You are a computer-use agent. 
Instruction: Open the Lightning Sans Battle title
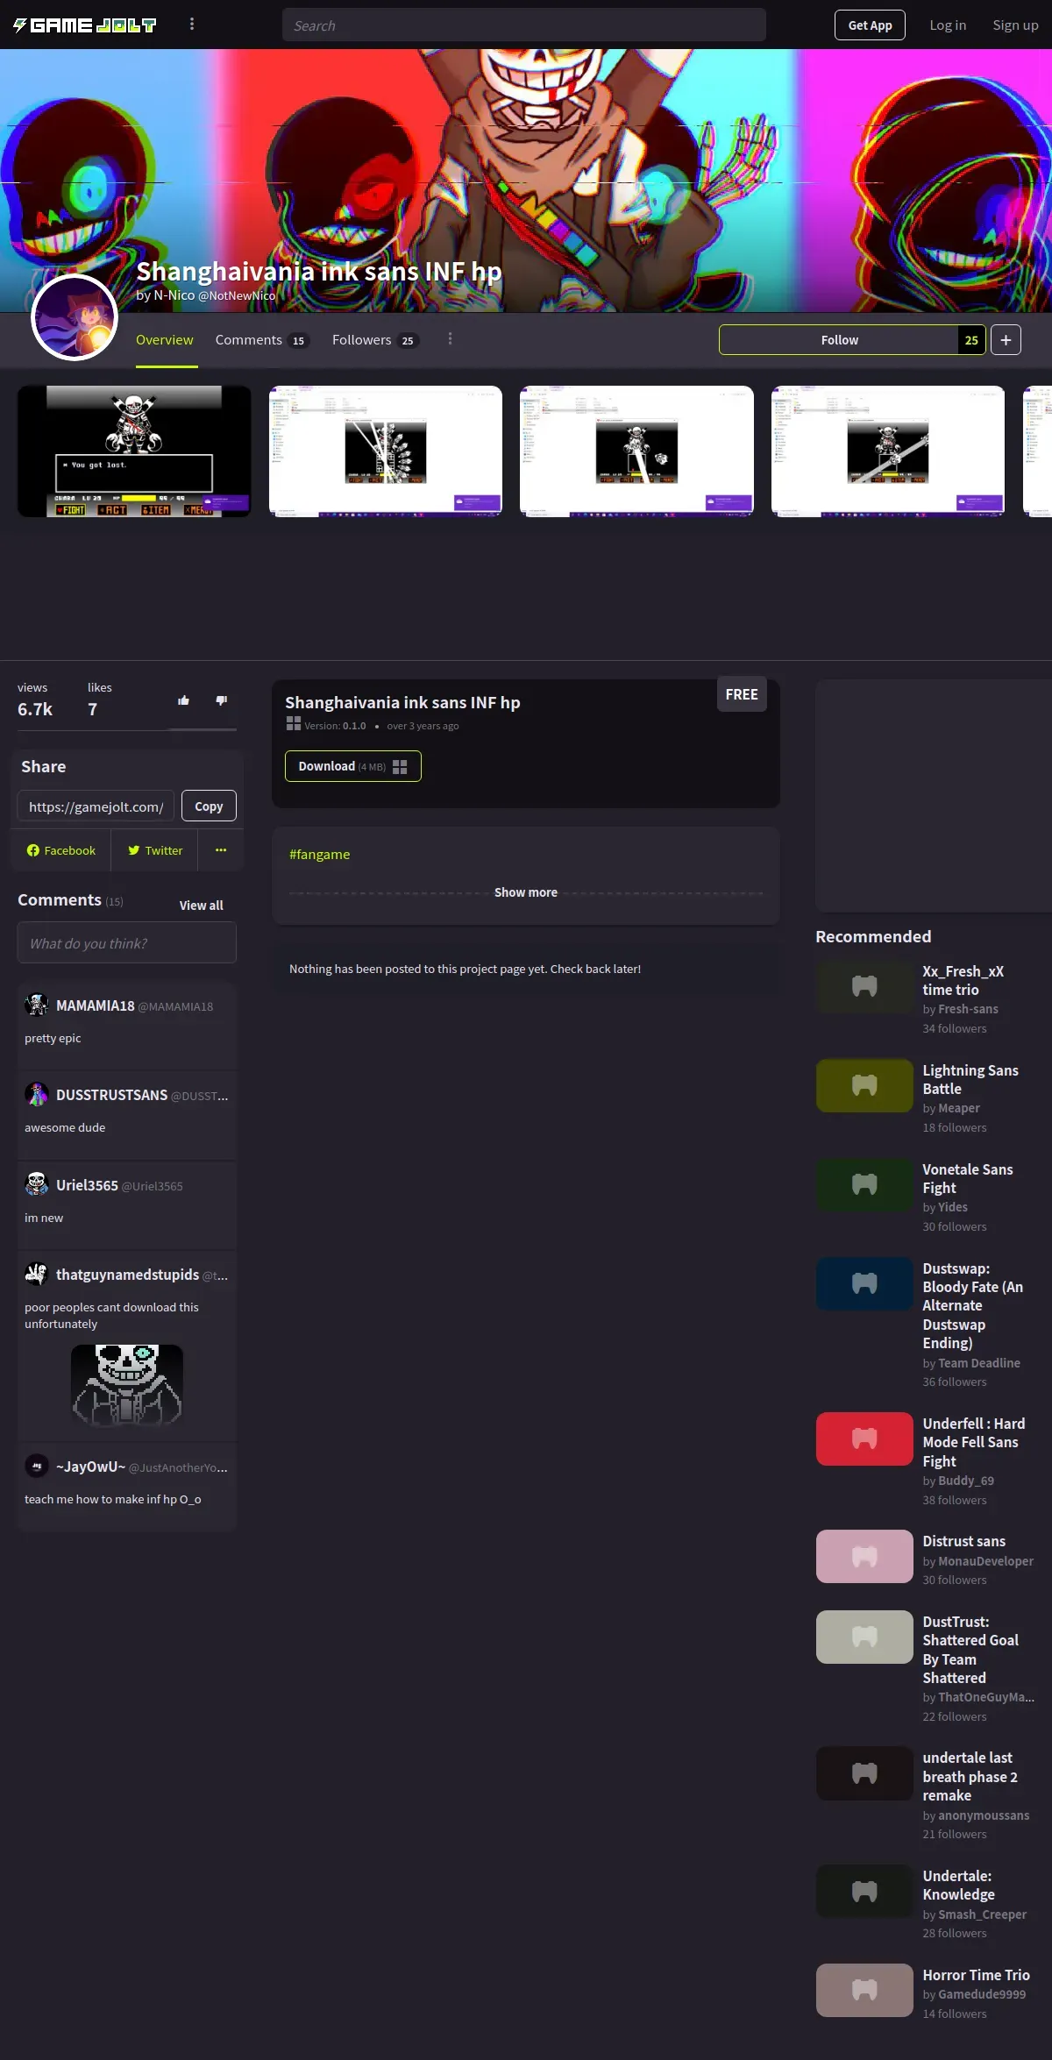point(970,1080)
